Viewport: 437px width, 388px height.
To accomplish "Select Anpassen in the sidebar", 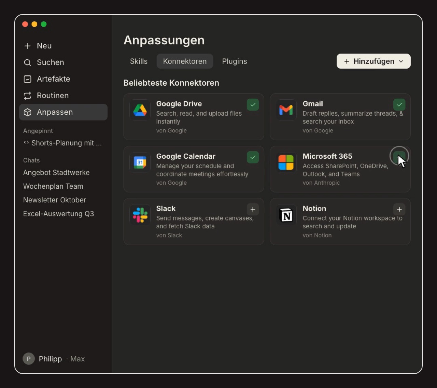I will (63, 112).
